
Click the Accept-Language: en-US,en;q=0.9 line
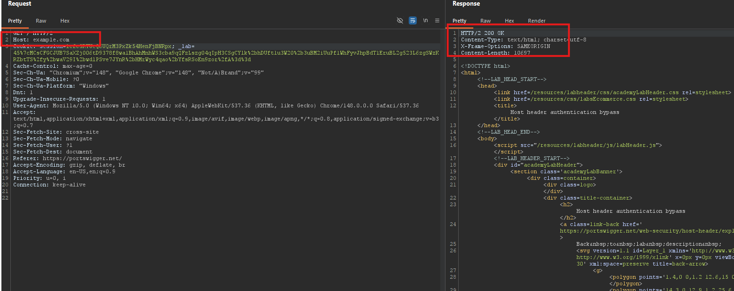[64, 172]
